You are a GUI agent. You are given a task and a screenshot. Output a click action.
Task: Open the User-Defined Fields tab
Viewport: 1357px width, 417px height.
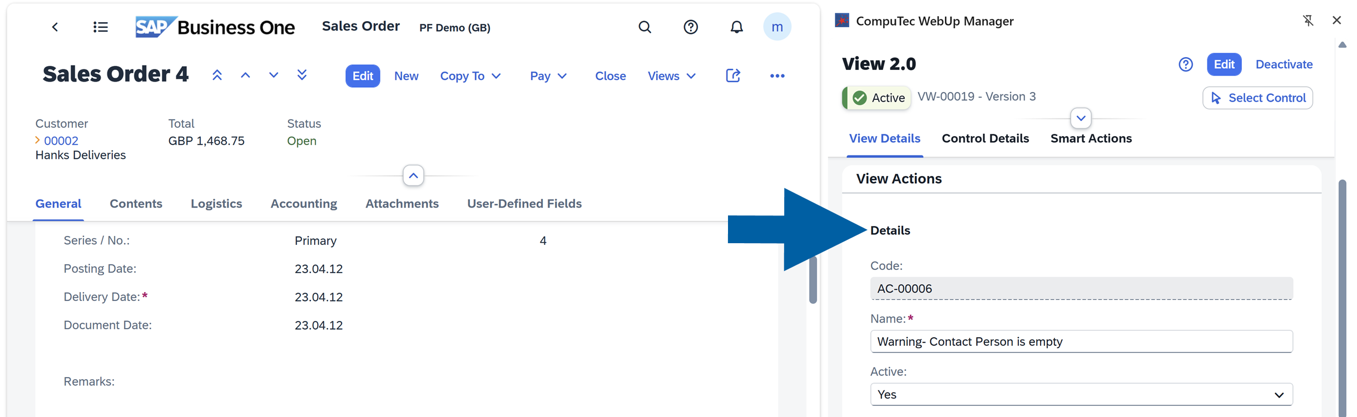524,204
